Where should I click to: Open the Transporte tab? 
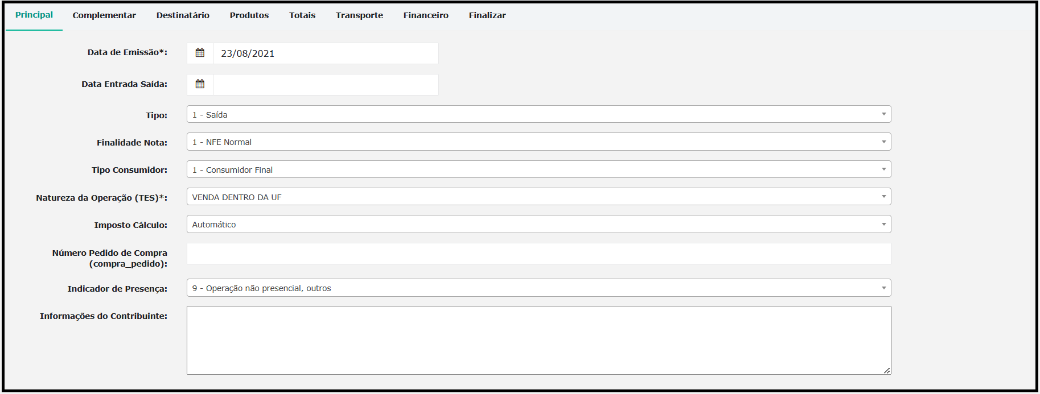[x=359, y=15]
